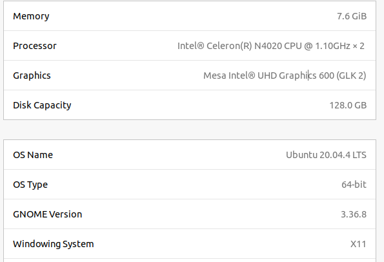Viewport: 384px width, 262px height.
Task: Click the empty gap between the two panels
Action: pos(190,130)
